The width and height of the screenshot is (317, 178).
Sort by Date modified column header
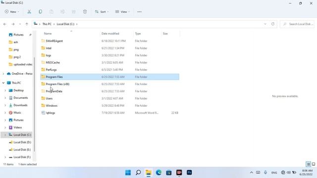tap(110, 34)
